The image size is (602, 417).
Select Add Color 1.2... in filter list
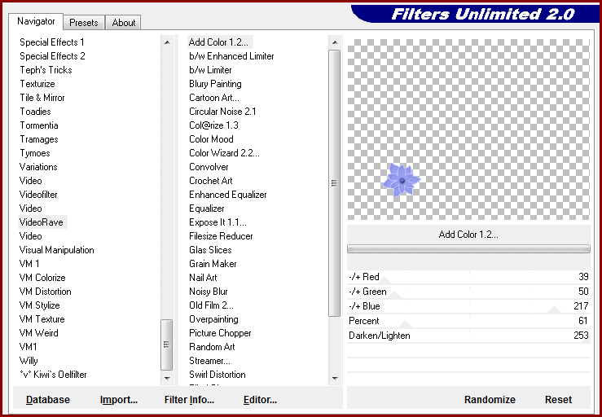[x=218, y=42]
